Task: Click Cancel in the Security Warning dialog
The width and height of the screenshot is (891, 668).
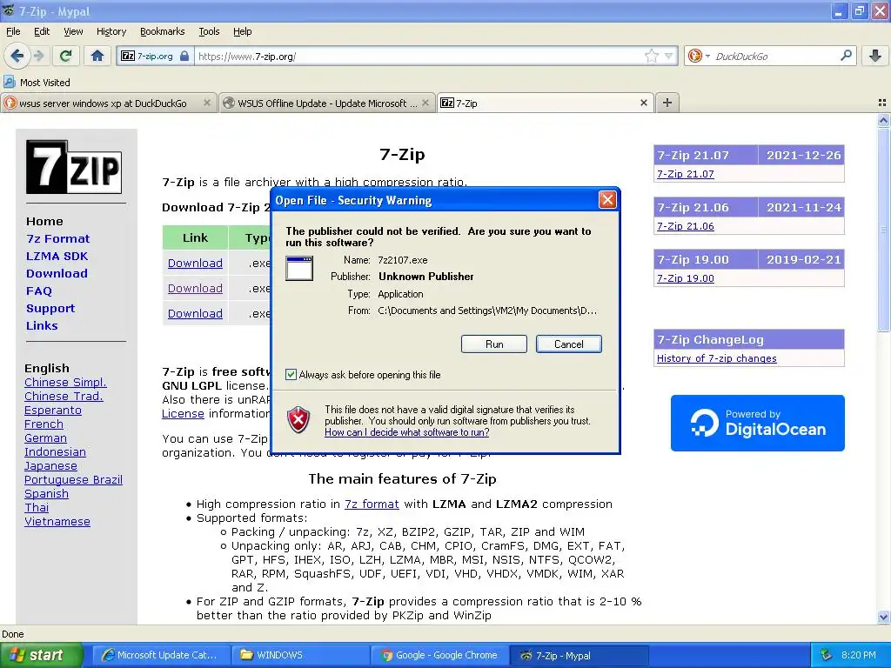Action: pos(568,344)
